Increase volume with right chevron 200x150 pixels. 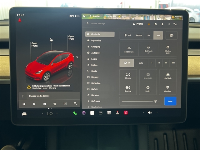tap(157, 112)
